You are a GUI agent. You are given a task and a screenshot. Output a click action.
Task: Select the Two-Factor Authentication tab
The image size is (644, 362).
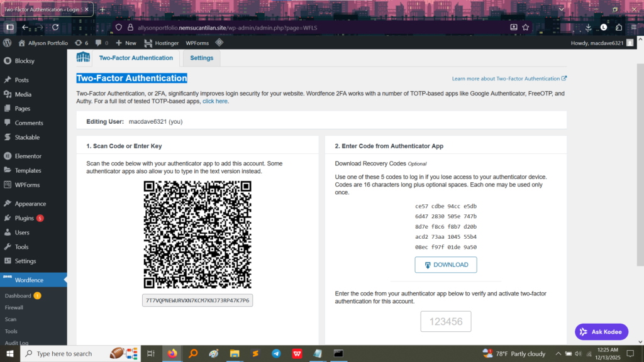tap(136, 58)
